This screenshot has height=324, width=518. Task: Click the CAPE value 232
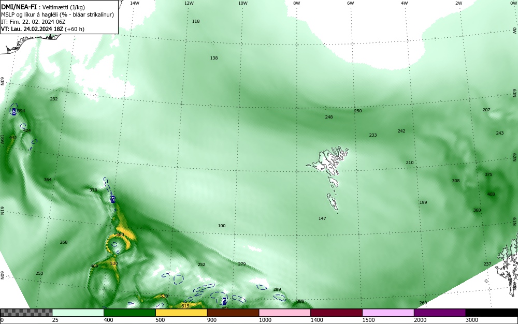coord(54,99)
